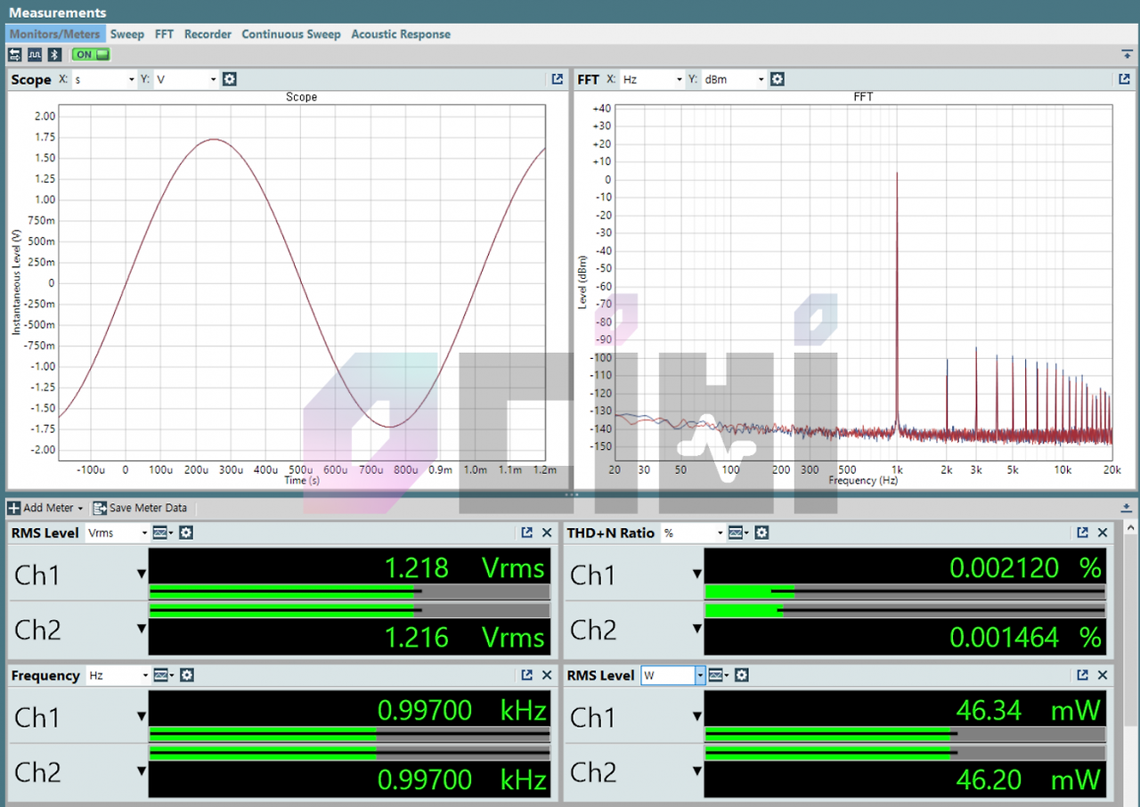
Task: Close the THD+N Ratio meter
Action: [1103, 533]
